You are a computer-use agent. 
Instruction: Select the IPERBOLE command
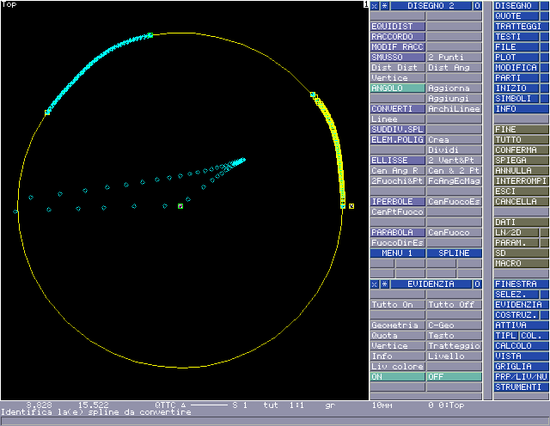pyautogui.click(x=398, y=202)
